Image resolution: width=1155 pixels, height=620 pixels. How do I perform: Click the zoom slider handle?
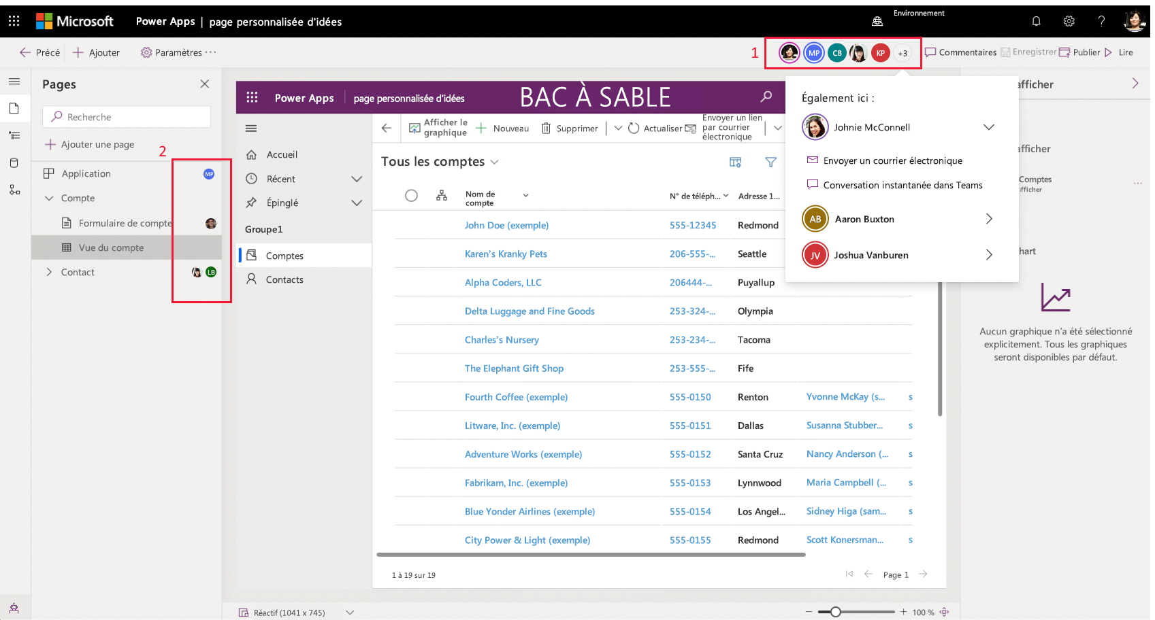click(x=836, y=612)
